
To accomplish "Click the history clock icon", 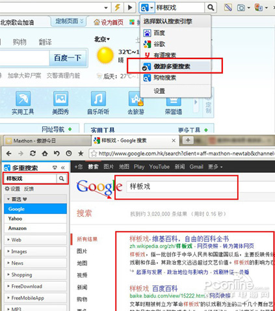I will 69,154.
